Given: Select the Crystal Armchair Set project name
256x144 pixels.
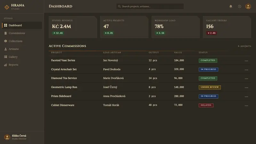Looking at the screenshot, I should pos(64,69).
